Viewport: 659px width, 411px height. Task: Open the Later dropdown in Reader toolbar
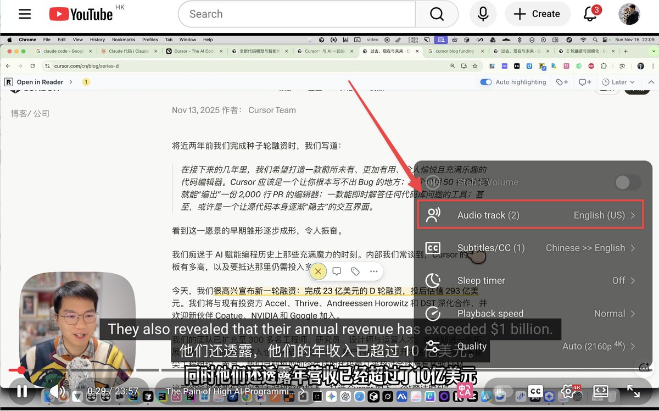click(618, 81)
